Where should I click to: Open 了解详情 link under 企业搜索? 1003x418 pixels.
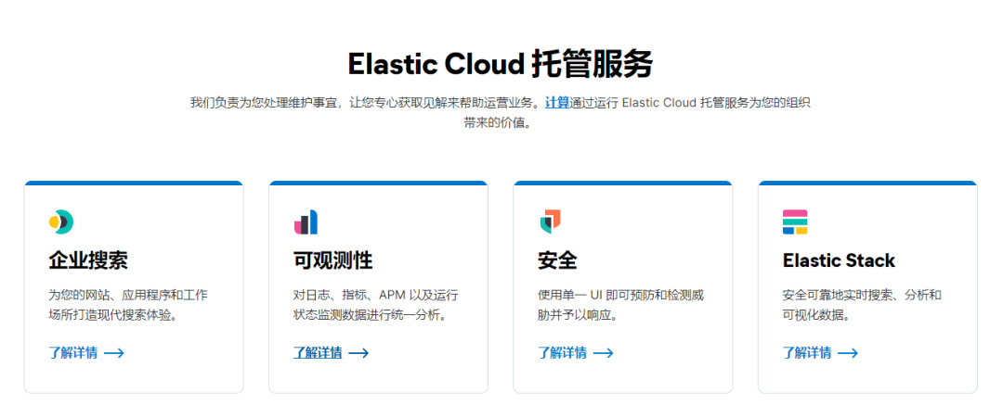73,353
